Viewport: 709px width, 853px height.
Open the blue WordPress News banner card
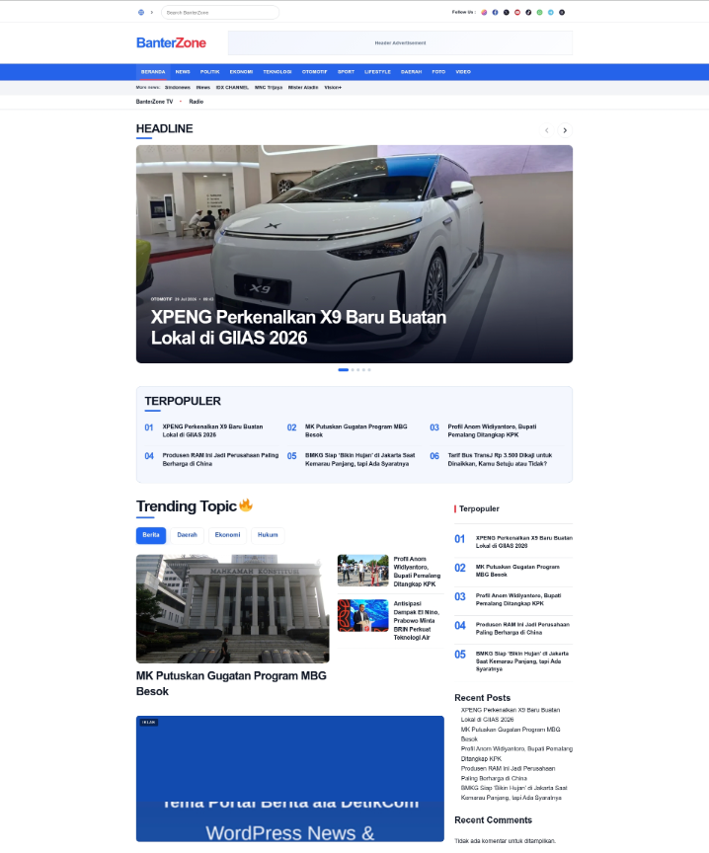290,779
